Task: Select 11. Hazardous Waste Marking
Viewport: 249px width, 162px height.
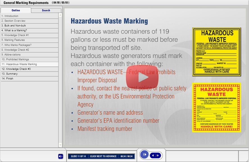Action: [30, 64]
